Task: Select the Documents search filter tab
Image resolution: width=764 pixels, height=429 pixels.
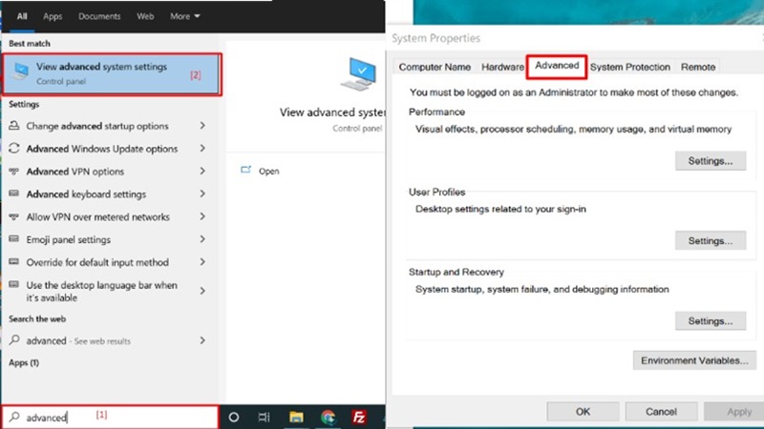Action: [99, 16]
